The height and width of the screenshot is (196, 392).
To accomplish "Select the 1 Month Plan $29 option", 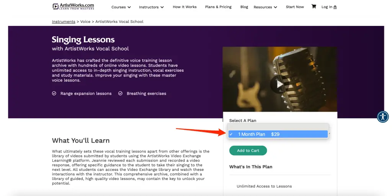I will tap(278, 134).
